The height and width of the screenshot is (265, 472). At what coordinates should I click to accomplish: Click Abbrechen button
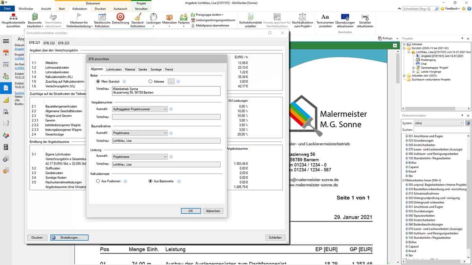coord(213,211)
